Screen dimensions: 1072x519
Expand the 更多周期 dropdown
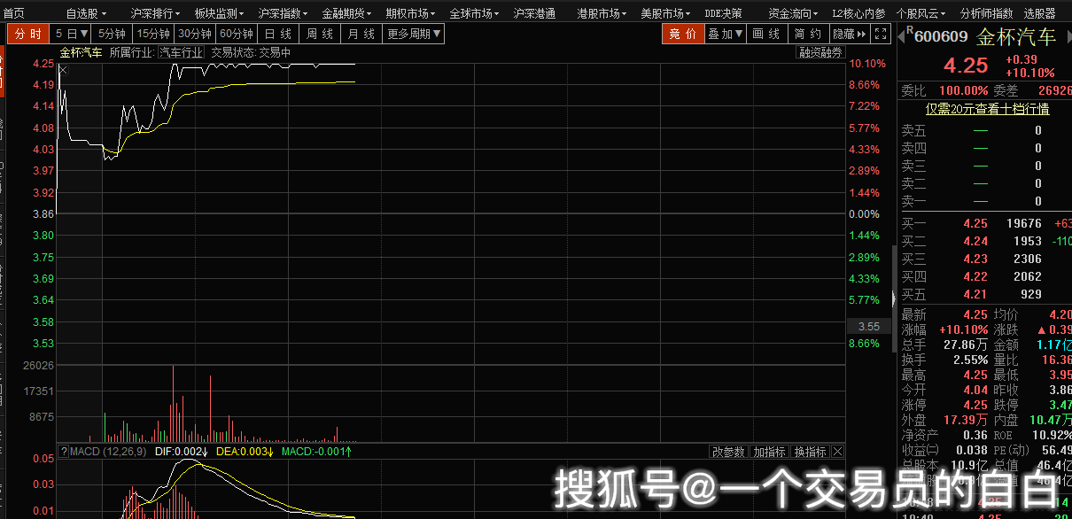click(x=414, y=34)
